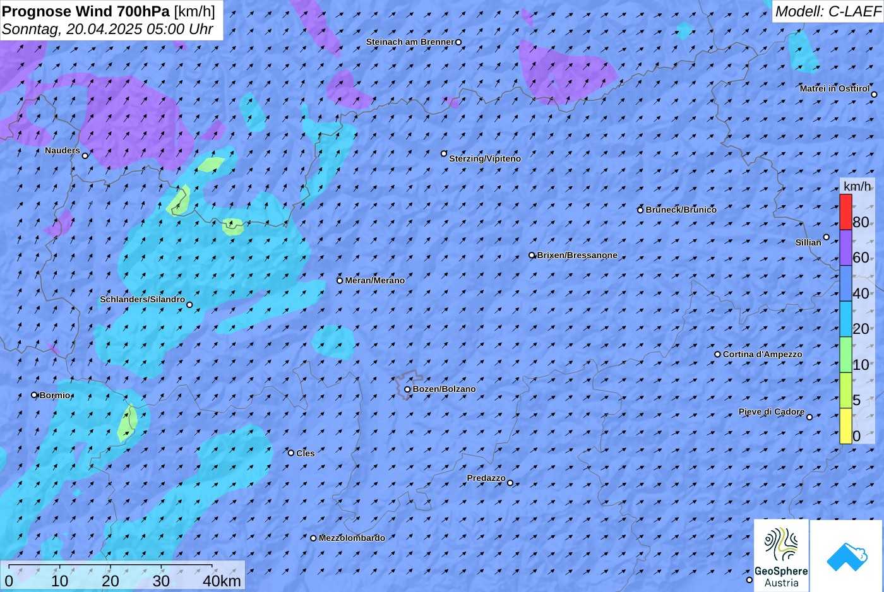
Task: Click the Matrei in Osttirol marker
Action: (874, 95)
